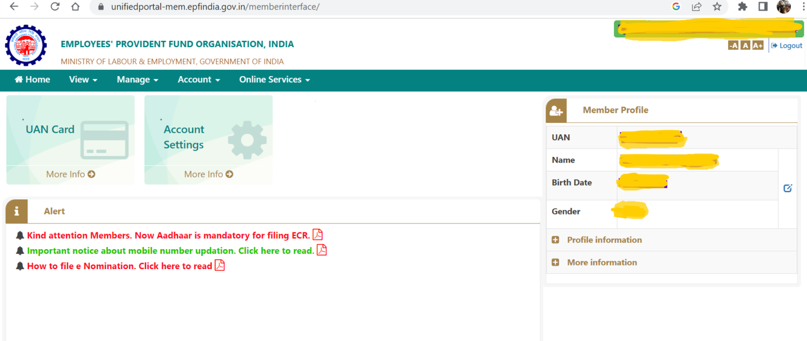Open PDF icon beside e Nomination notice
The height and width of the screenshot is (341, 807).
(220, 265)
